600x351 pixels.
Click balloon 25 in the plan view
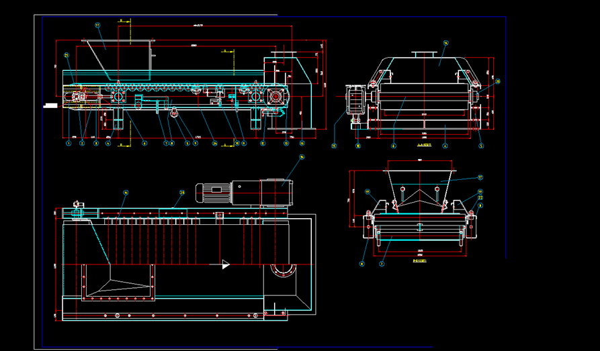(181, 192)
